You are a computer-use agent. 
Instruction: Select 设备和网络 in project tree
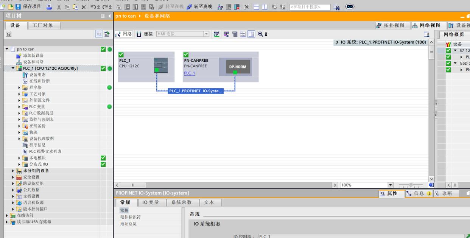(33, 62)
